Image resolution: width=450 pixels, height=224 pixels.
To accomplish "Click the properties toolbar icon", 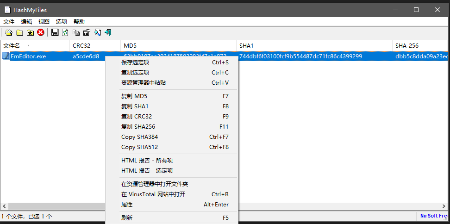I will (x=87, y=32).
